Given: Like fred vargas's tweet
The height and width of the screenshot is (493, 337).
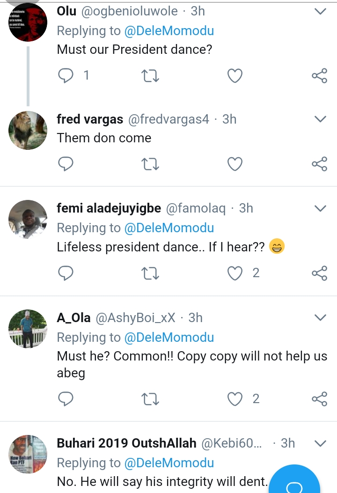Looking at the screenshot, I should [x=234, y=164].
